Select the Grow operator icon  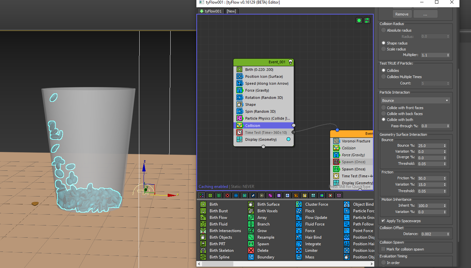click(251, 231)
